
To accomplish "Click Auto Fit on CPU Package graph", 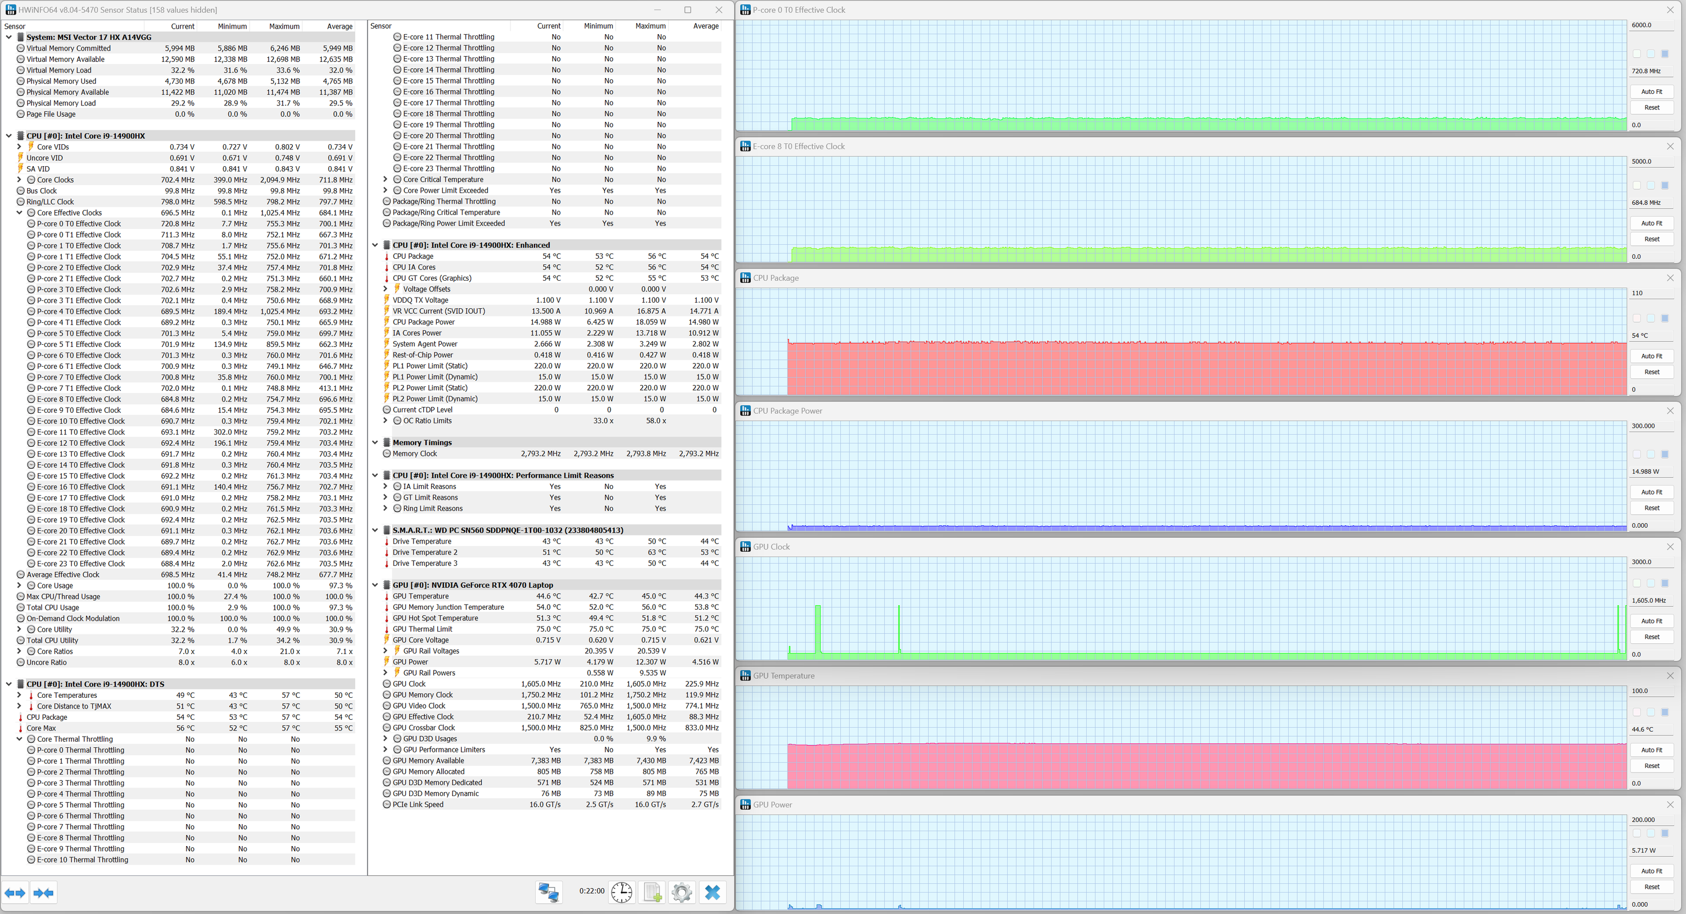I will click(x=1651, y=357).
